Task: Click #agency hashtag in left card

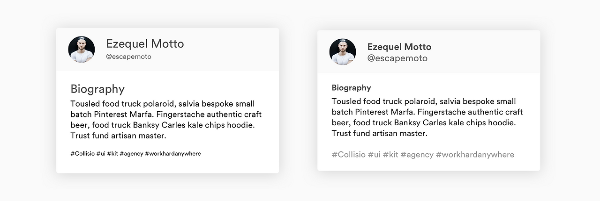Action: [x=131, y=153]
